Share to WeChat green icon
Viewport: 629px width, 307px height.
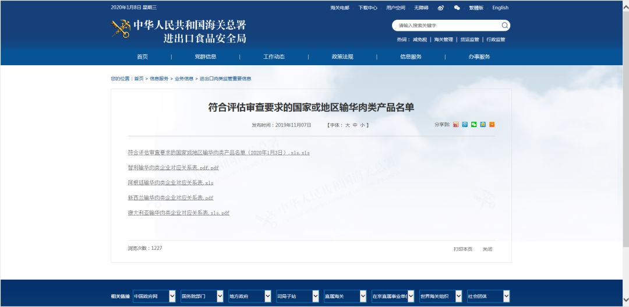pos(473,125)
